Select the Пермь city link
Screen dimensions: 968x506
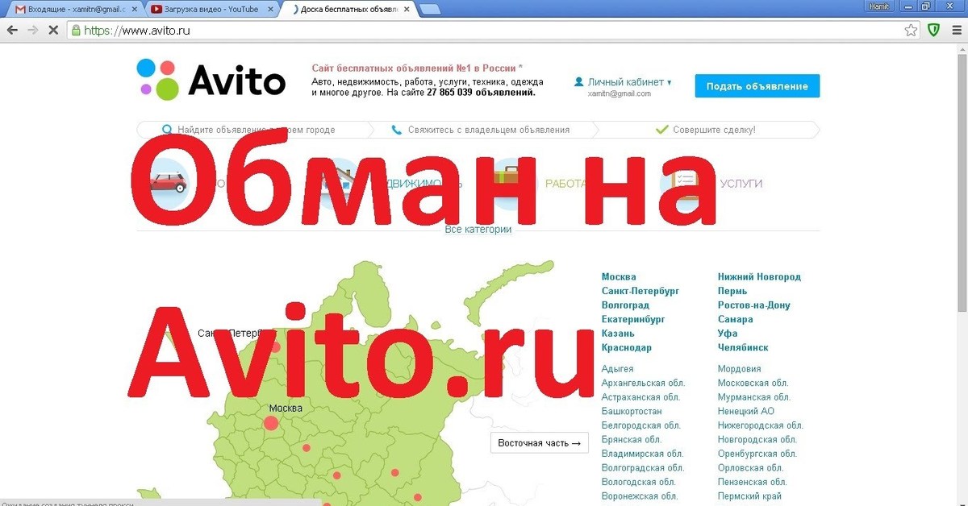pyautogui.click(x=732, y=291)
